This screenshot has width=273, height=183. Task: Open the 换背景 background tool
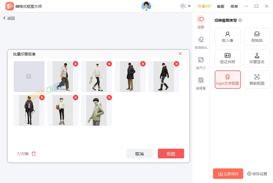pyautogui.click(x=201, y=83)
